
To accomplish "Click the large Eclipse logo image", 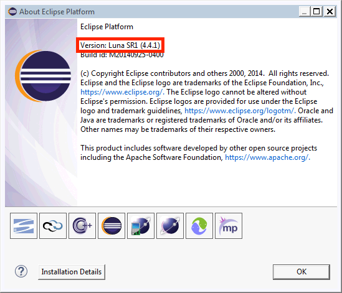I will 43,76.
